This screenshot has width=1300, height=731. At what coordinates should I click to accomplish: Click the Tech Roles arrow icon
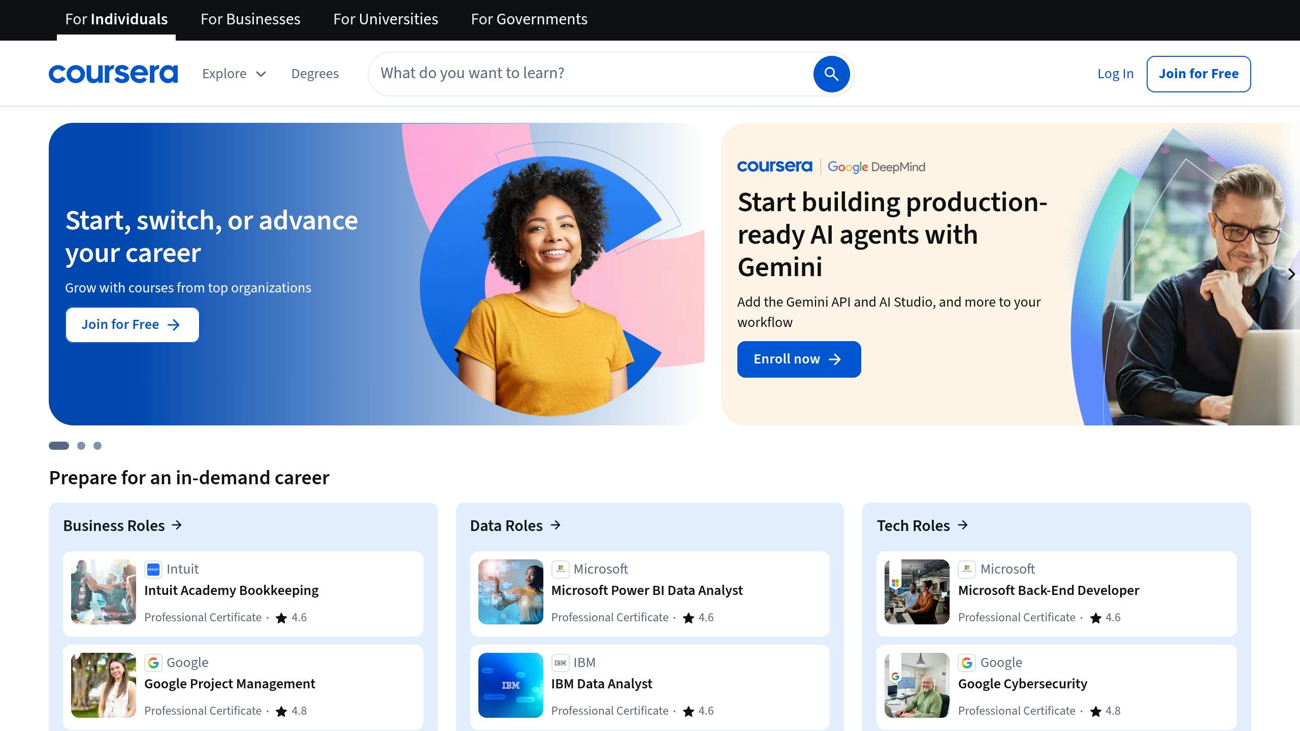pyautogui.click(x=963, y=525)
